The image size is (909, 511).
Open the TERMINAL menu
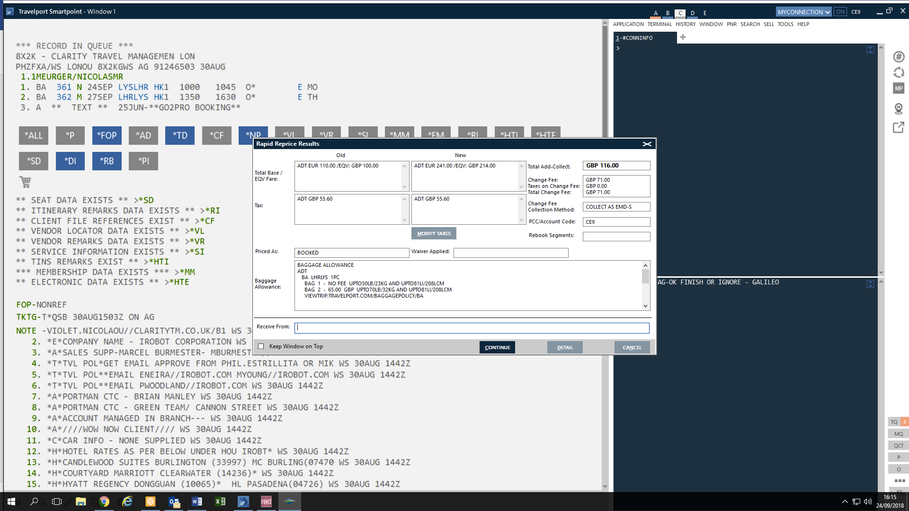tap(659, 24)
